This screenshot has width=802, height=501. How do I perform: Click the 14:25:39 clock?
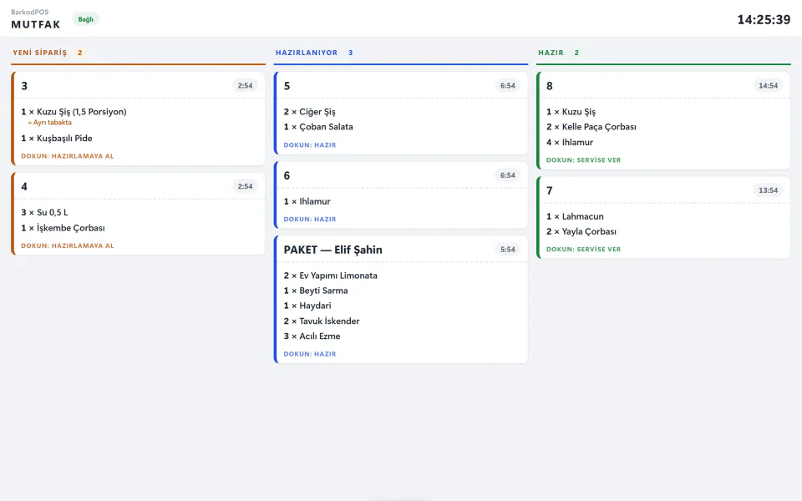(x=764, y=19)
